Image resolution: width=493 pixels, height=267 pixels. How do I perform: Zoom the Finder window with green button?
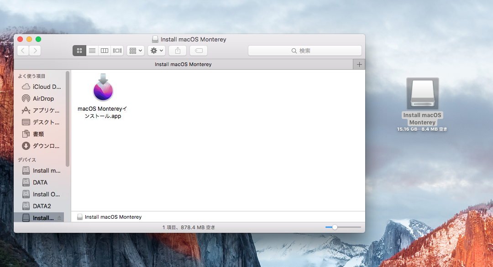click(38, 39)
